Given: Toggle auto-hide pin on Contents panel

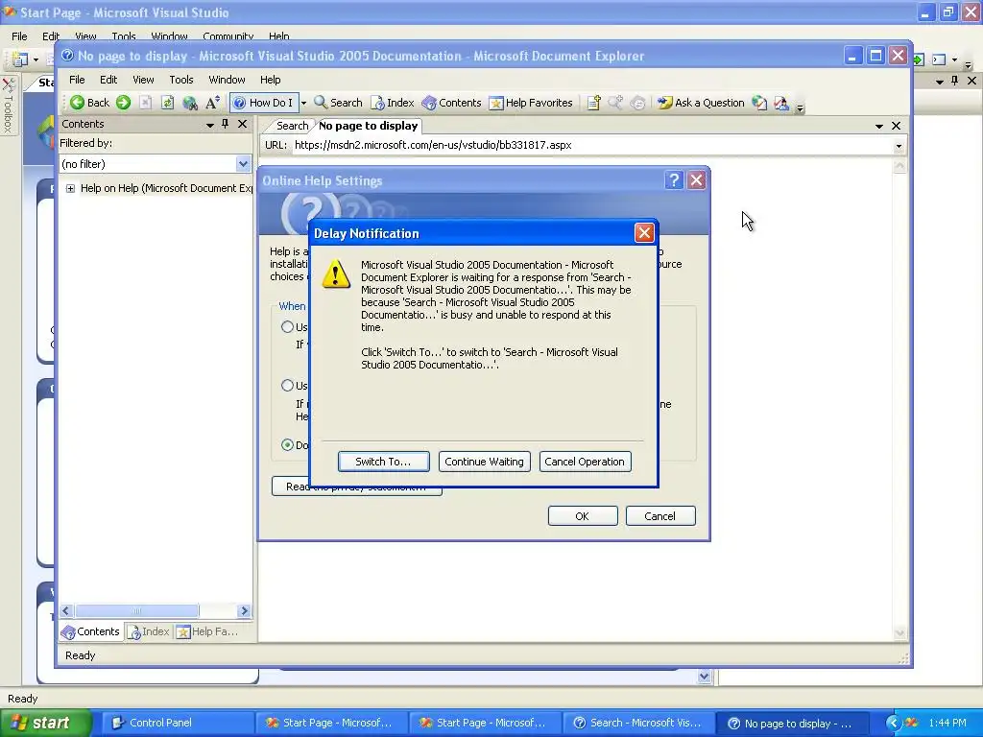Looking at the screenshot, I should click(225, 124).
